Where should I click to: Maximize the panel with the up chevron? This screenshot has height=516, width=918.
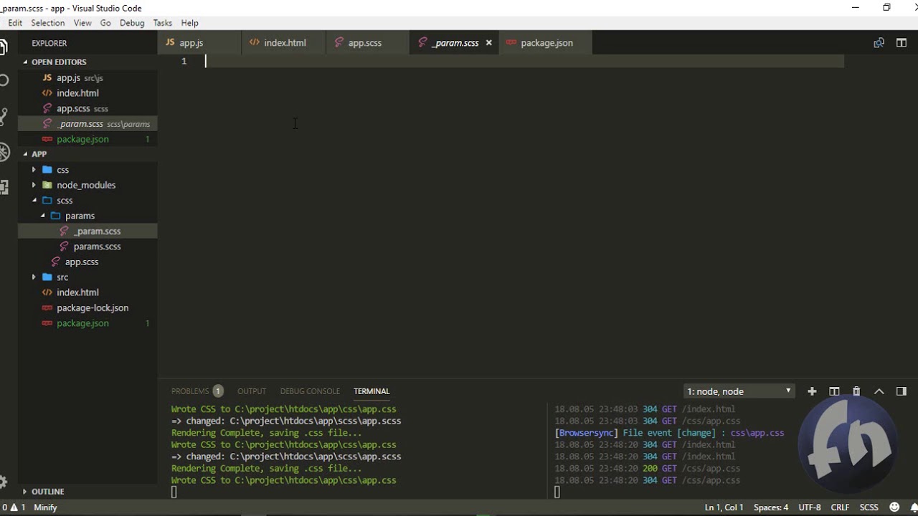coord(879,391)
